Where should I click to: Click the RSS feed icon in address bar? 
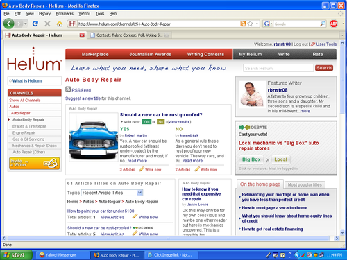point(243,24)
